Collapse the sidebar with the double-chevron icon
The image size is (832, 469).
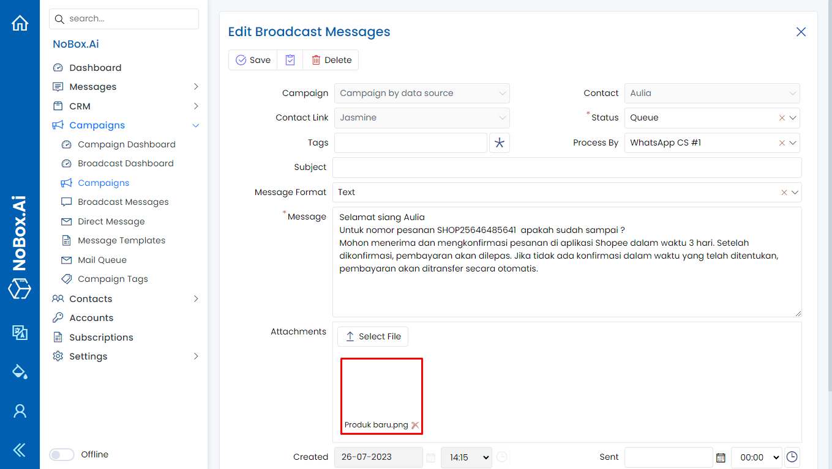(x=20, y=449)
